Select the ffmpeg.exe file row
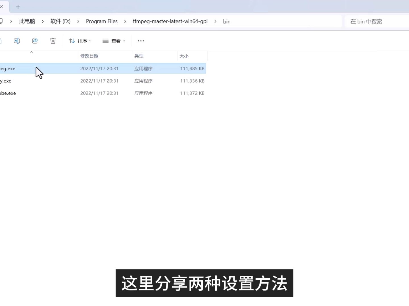Image resolution: width=409 pixels, height=306 pixels. pyautogui.click(x=103, y=69)
